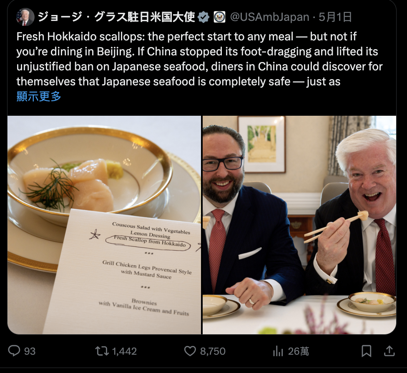Expand tweet text with 顯示更多
The image size is (407, 373).
click(x=39, y=96)
